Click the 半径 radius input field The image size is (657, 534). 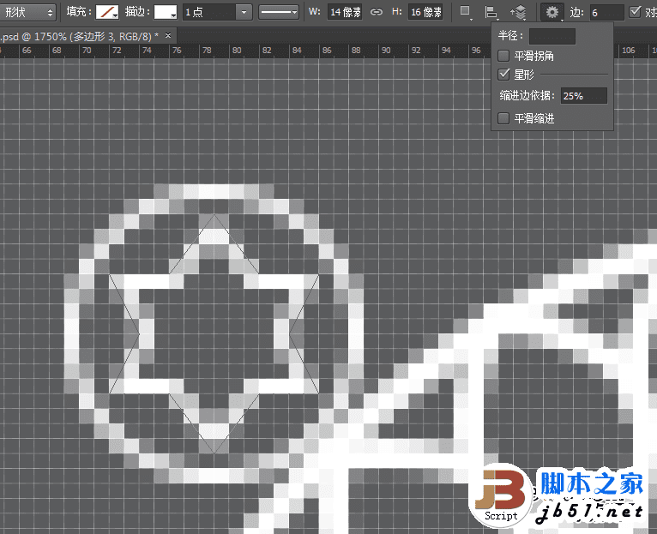(552, 36)
